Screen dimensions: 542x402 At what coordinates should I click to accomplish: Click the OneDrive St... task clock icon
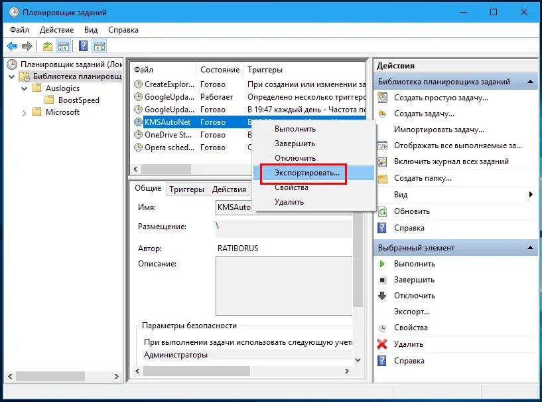138,135
